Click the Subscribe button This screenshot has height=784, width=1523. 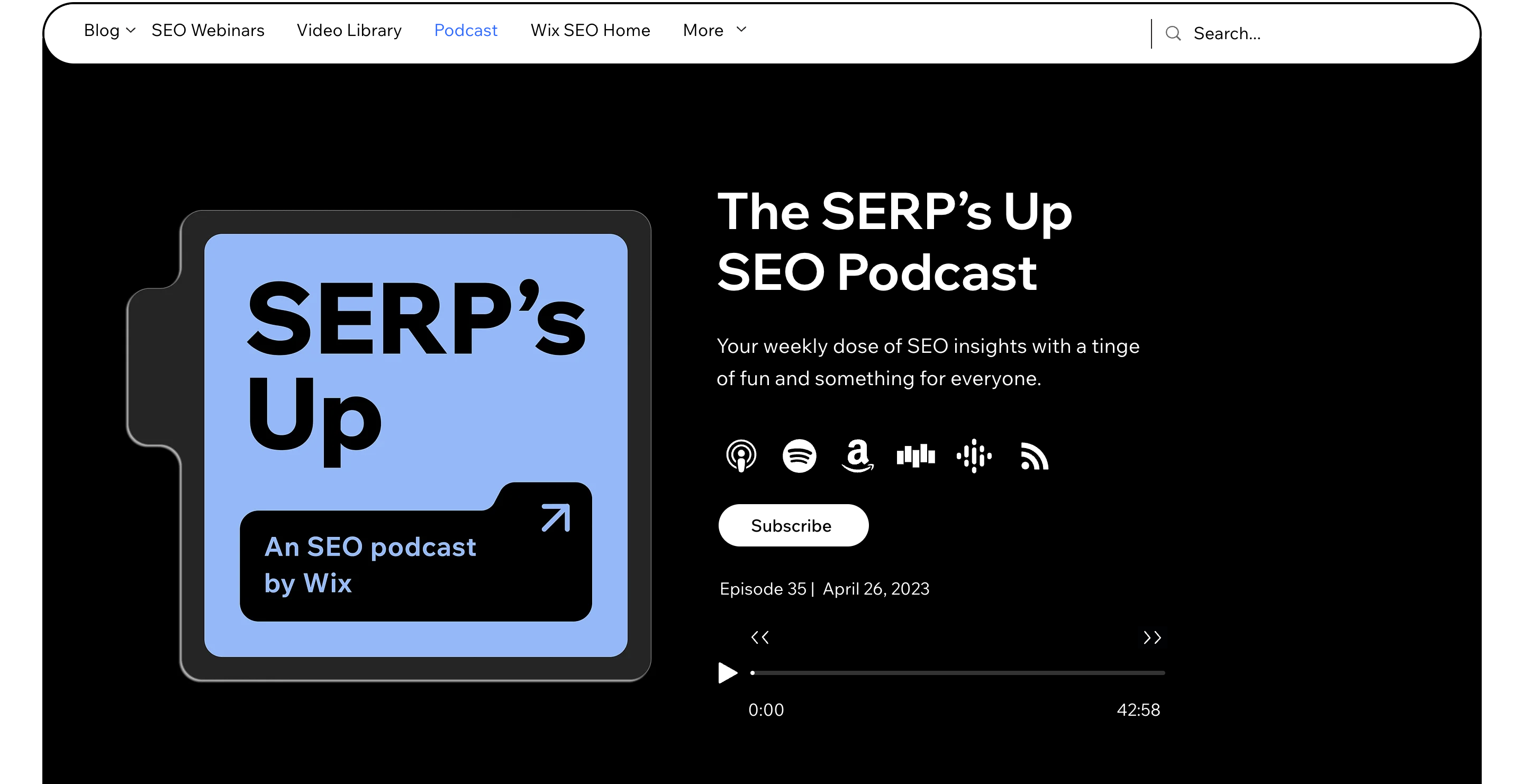point(793,526)
